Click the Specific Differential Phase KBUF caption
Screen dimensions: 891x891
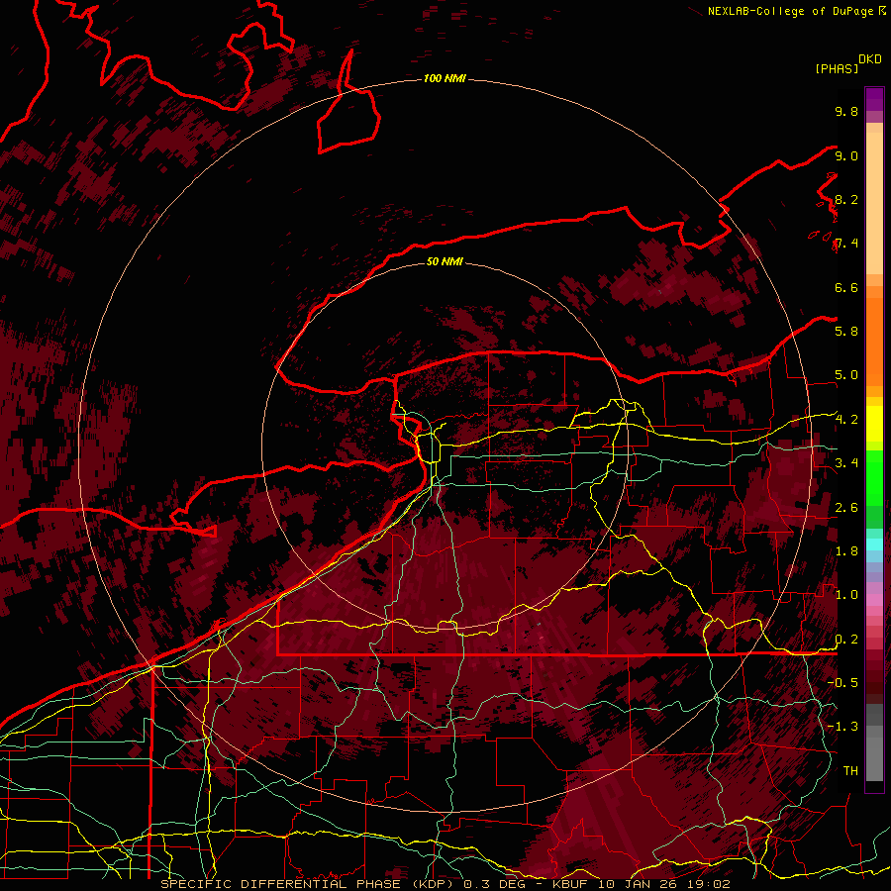(x=445, y=884)
